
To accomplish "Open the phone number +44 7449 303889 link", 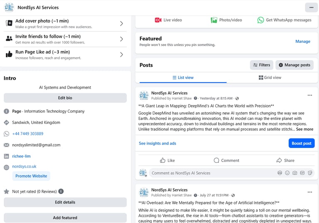I will point(28,133).
